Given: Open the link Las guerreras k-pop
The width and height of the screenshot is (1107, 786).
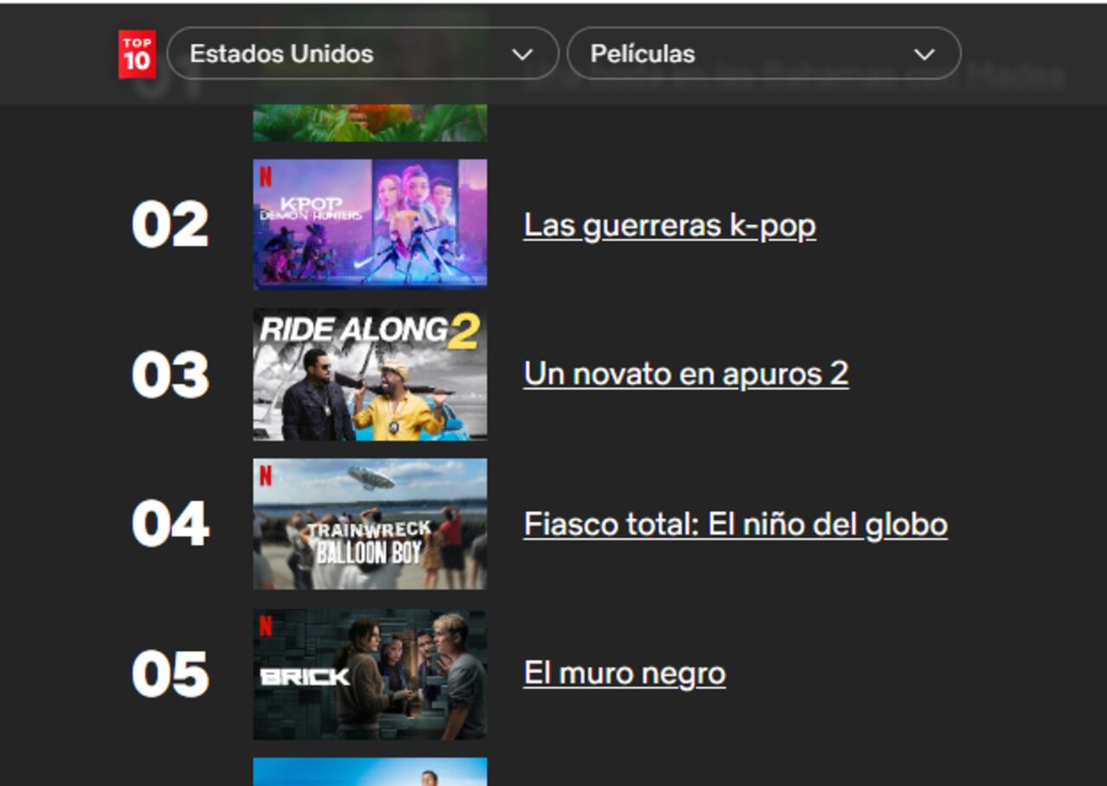Looking at the screenshot, I should (x=669, y=224).
